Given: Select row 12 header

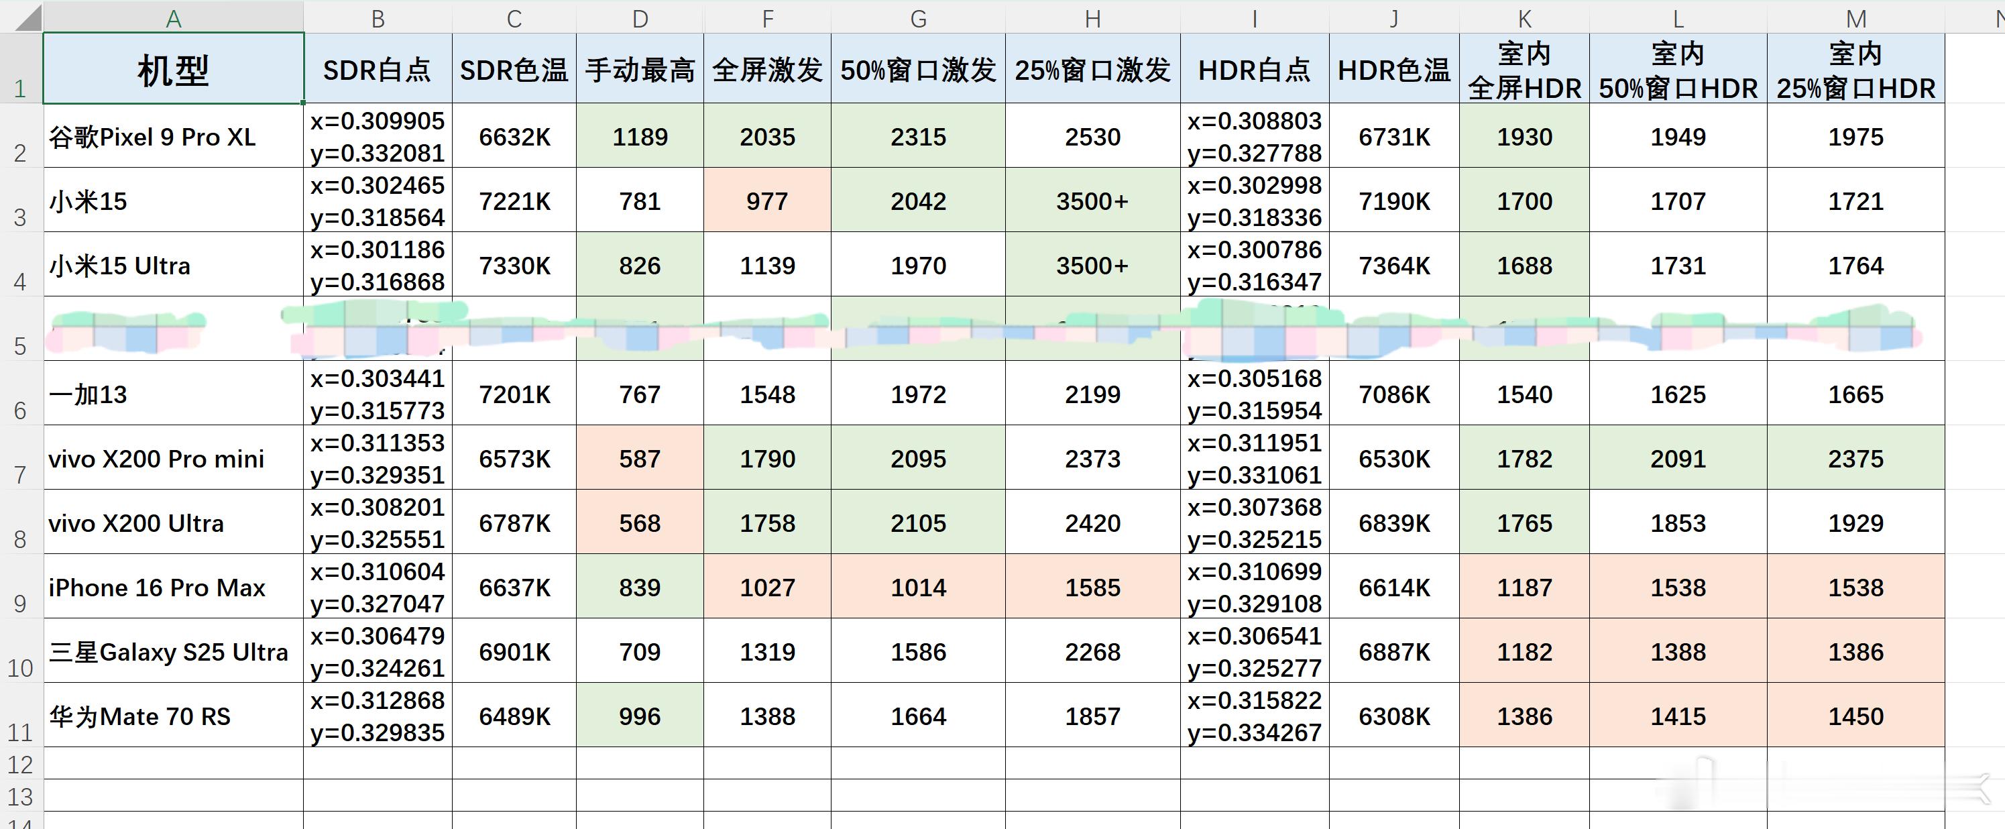Looking at the screenshot, I should tap(21, 764).
